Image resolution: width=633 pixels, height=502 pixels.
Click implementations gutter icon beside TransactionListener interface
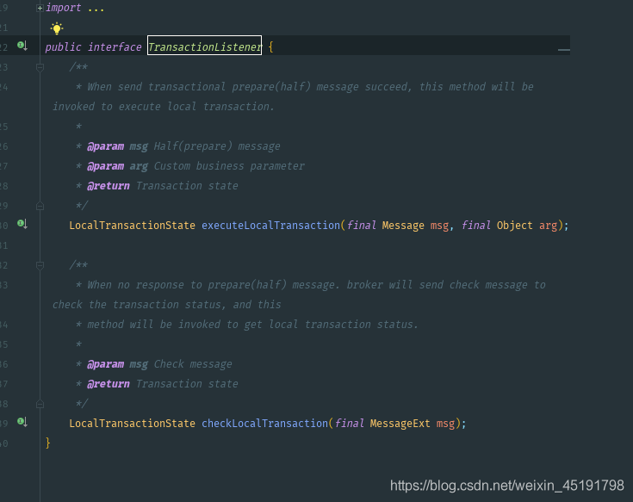[x=23, y=46]
